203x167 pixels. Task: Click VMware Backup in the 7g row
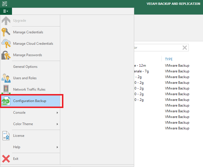[177, 71]
